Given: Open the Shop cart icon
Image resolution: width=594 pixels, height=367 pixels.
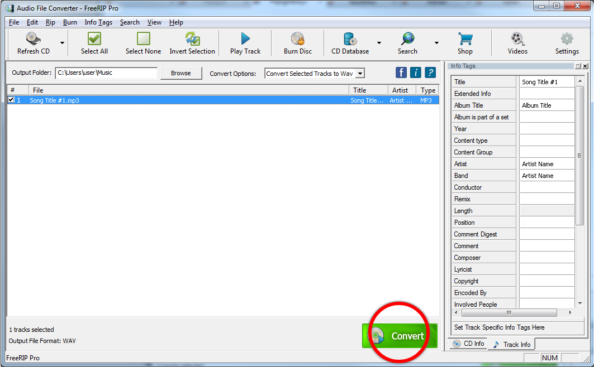Looking at the screenshot, I should pyautogui.click(x=465, y=38).
